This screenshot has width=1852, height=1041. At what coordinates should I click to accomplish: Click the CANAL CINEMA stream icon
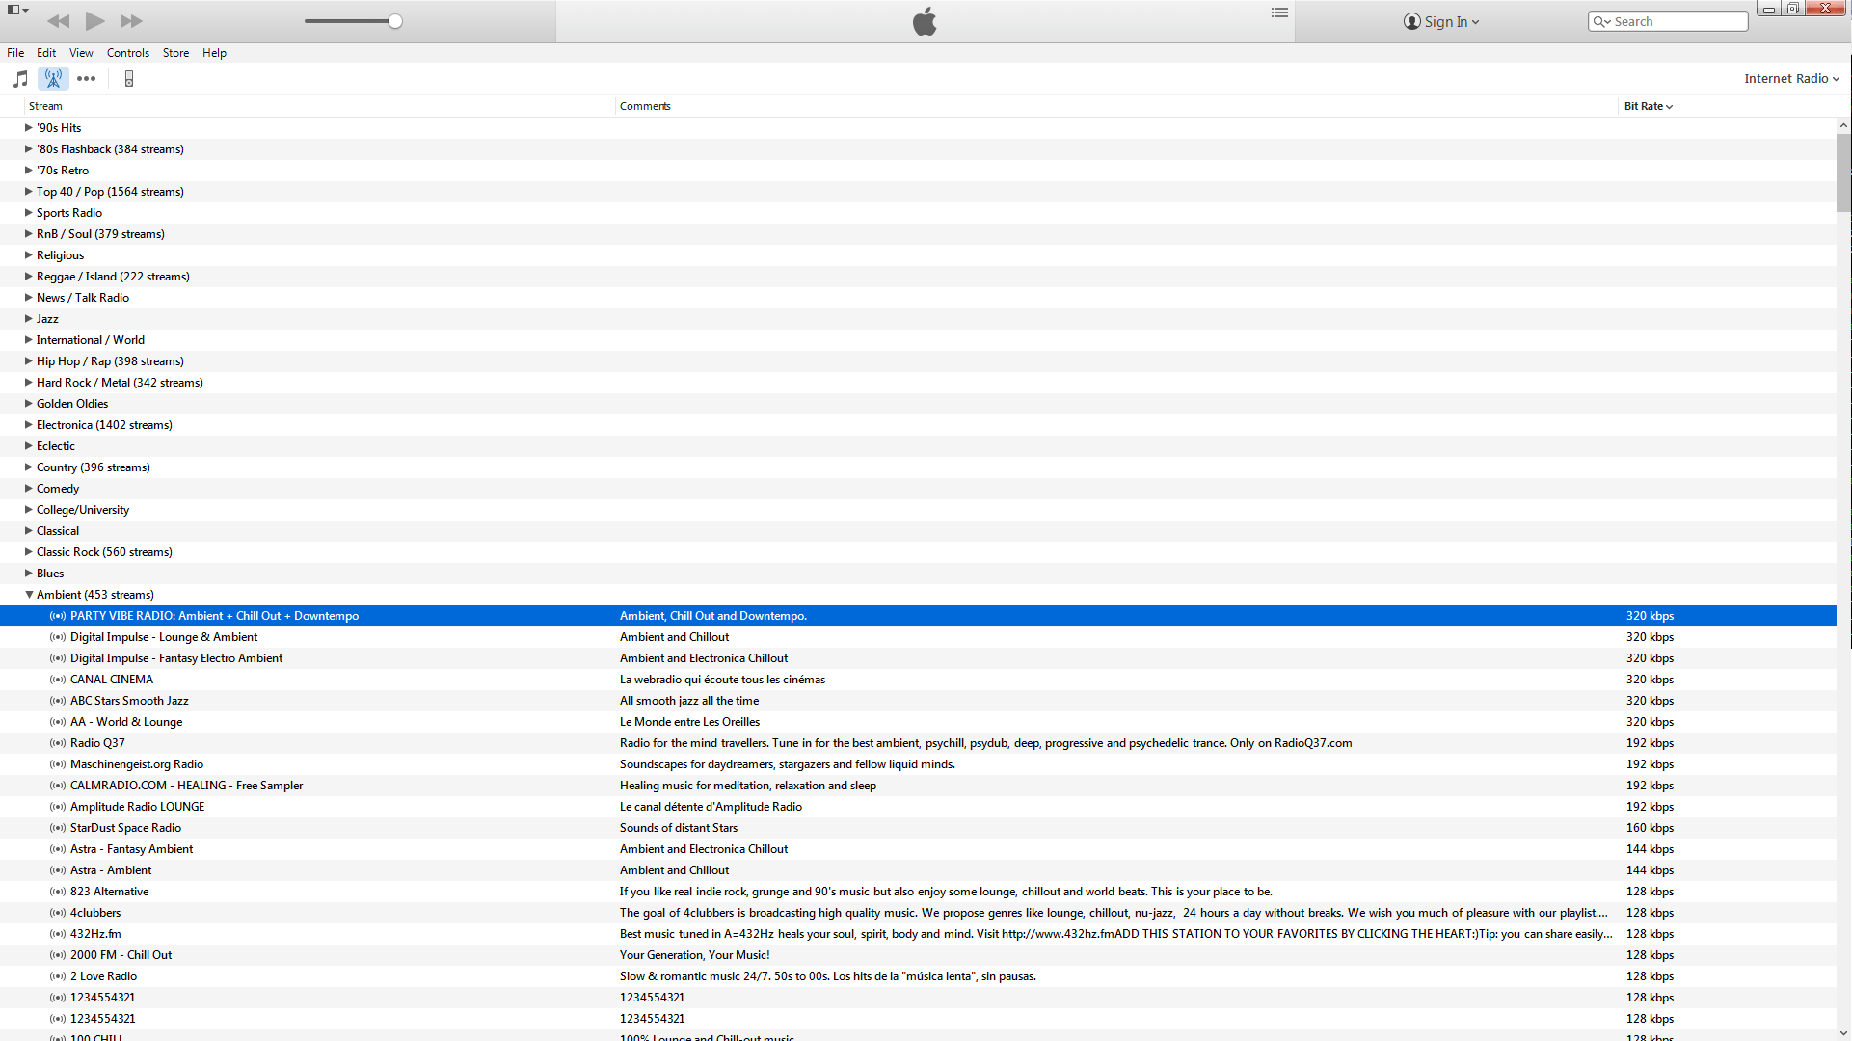coord(58,680)
